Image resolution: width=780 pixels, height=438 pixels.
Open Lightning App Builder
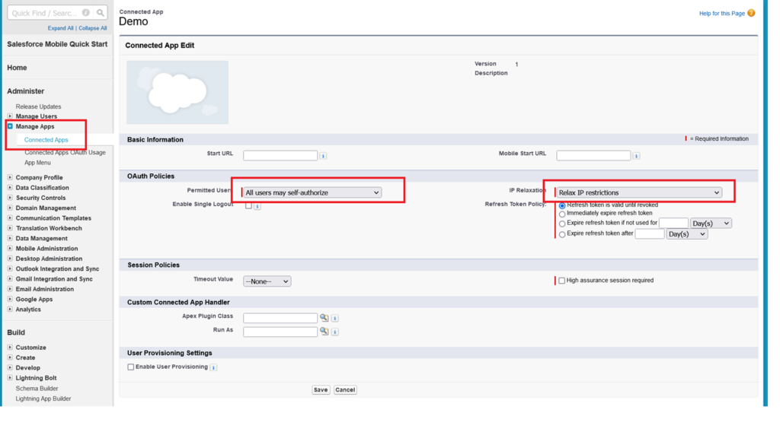(43, 398)
